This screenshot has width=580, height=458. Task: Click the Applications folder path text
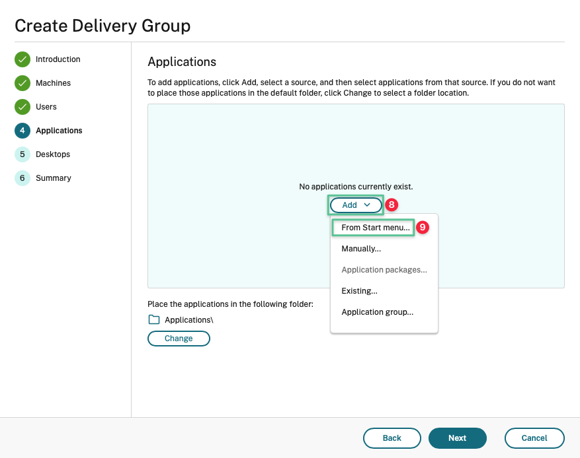pyautogui.click(x=189, y=320)
